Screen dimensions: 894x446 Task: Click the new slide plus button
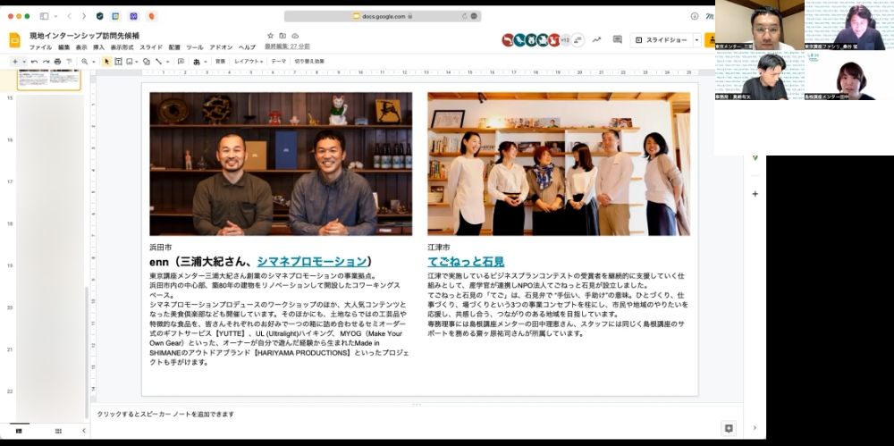(x=15, y=62)
